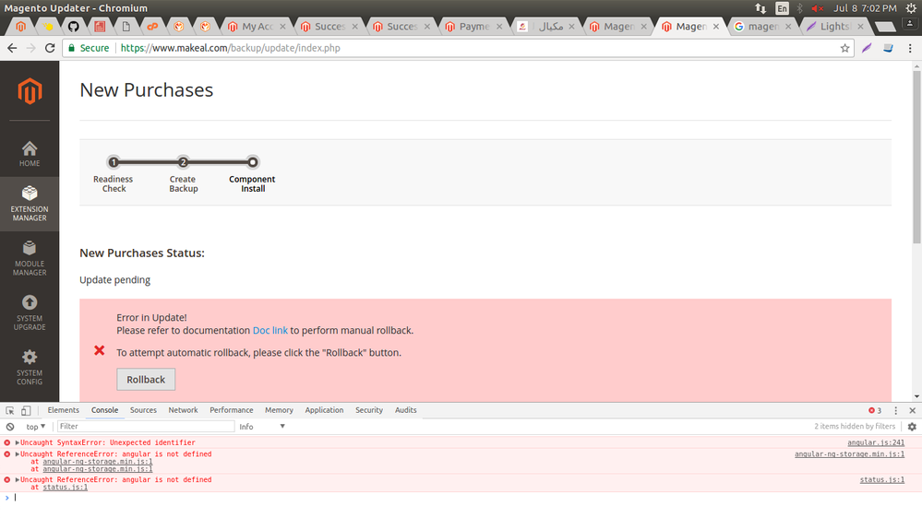Open Chromium customize menu

coord(910,48)
